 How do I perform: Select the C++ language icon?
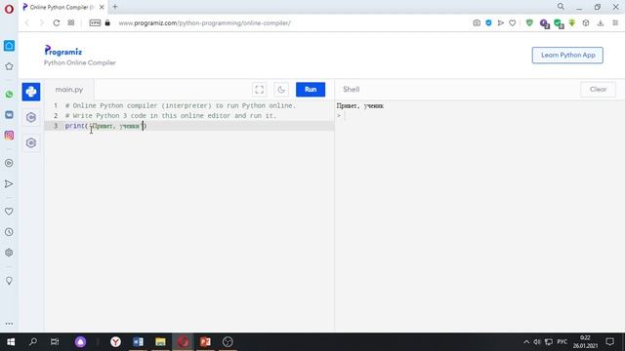[x=31, y=143]
